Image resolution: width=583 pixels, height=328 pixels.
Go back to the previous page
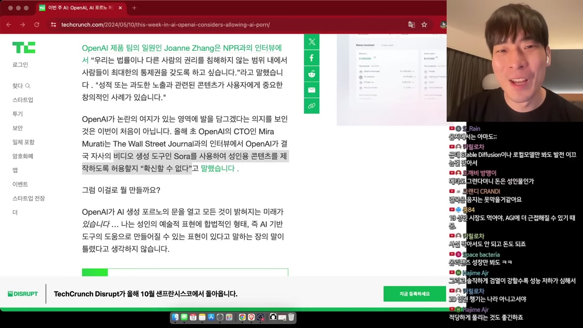[x=9, y=25]
